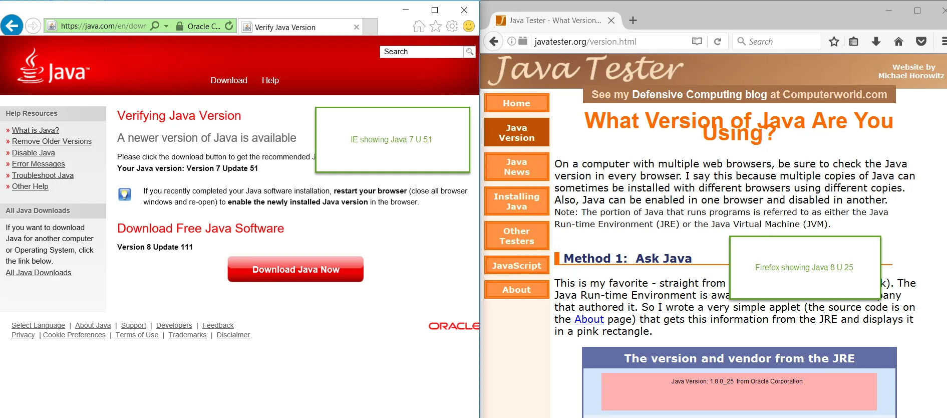Toggle Firefox reader view icon
This screenshot has width=947, height=418.
[x=697, y=42]
